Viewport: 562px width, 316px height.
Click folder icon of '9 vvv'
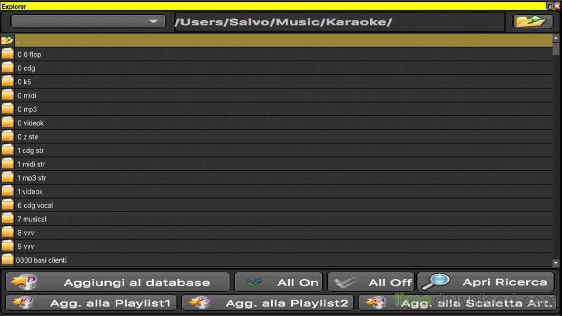[x=7, y=246]
